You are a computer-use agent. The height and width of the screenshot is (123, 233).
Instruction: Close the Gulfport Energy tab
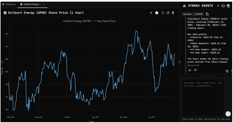click(44, 4)
